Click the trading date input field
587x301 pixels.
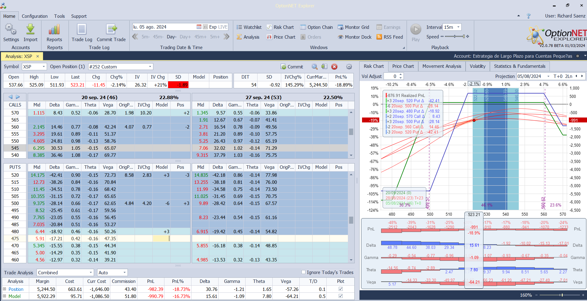coord(164,27)
